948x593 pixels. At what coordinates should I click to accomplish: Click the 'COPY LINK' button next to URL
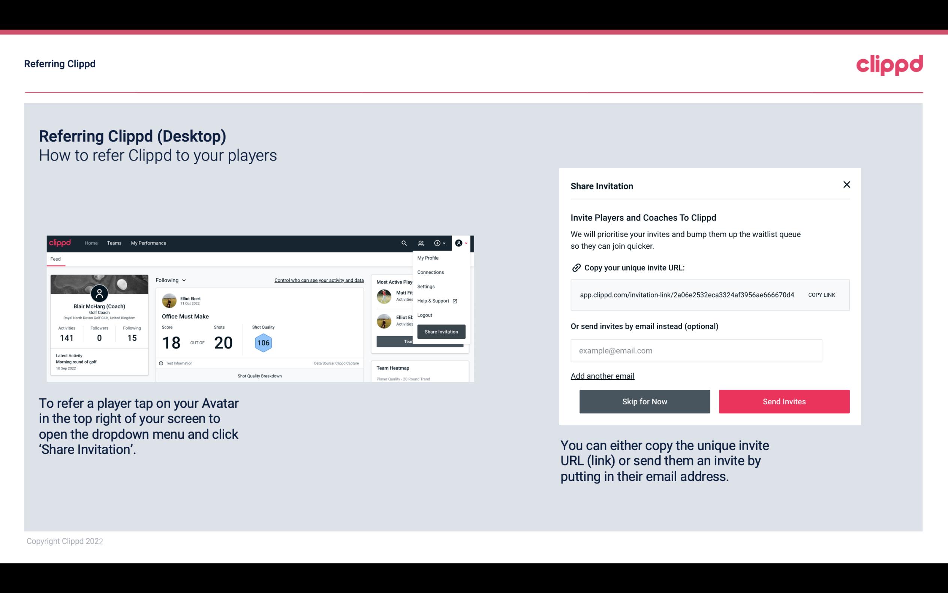pyautogui.click(x=821, y=294)
